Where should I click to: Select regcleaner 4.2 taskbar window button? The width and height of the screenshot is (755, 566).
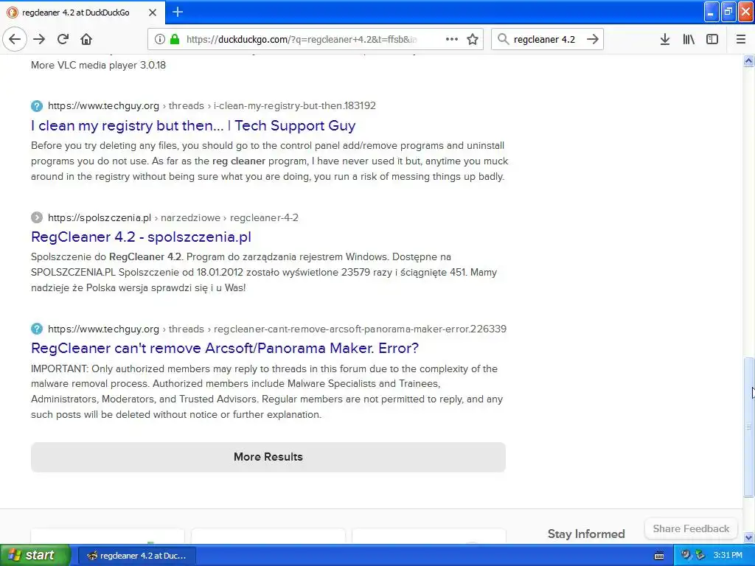coord(136,556)
